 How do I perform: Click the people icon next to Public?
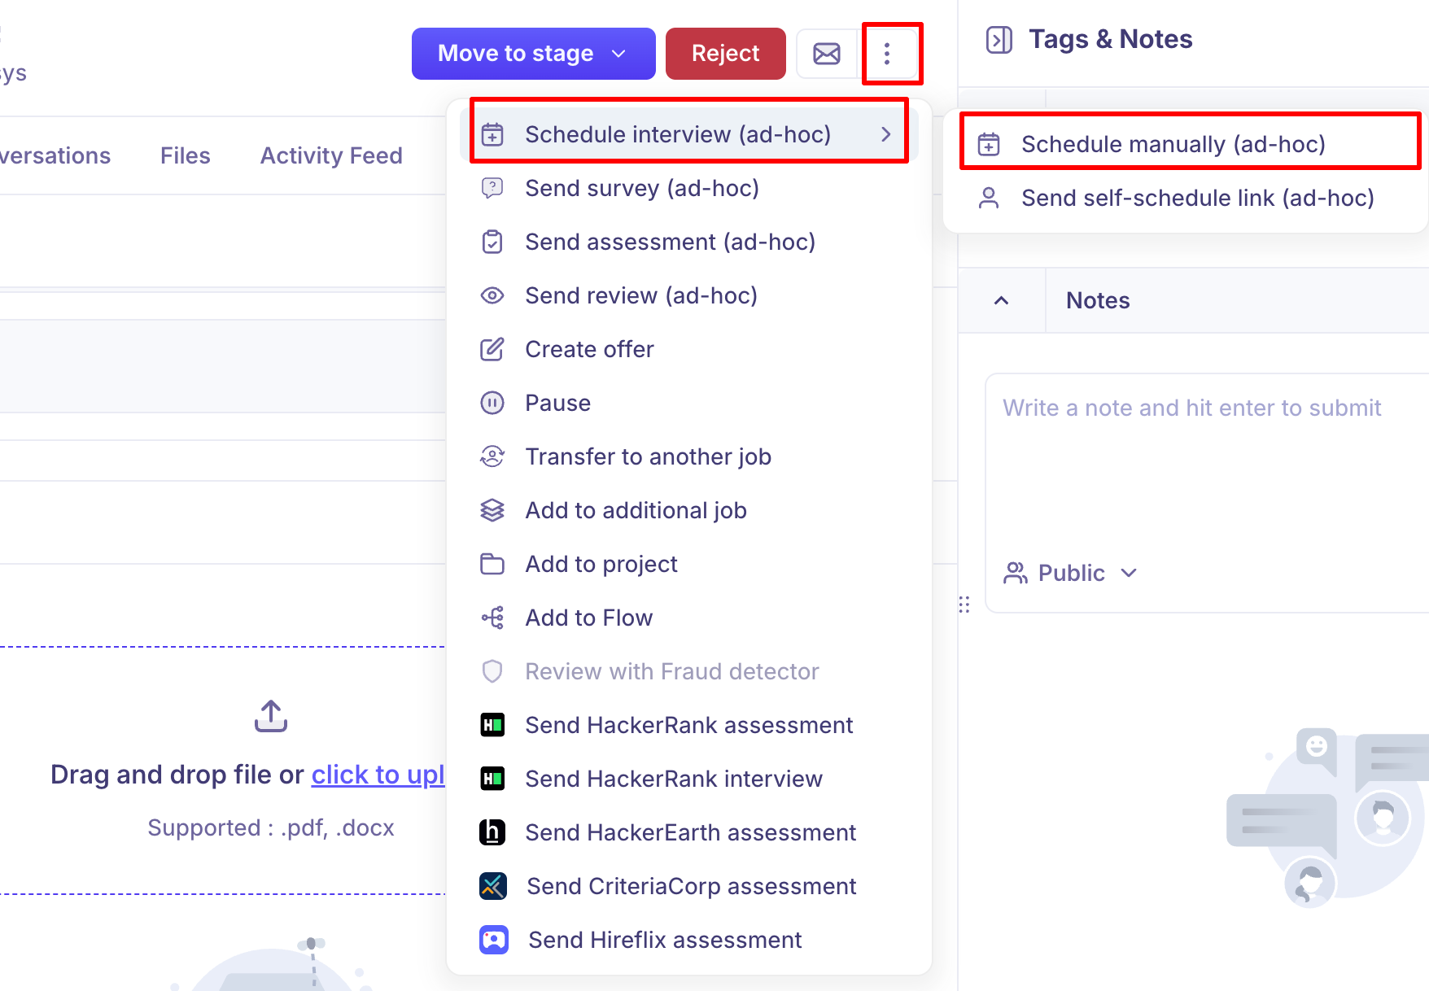point(1016,573)
